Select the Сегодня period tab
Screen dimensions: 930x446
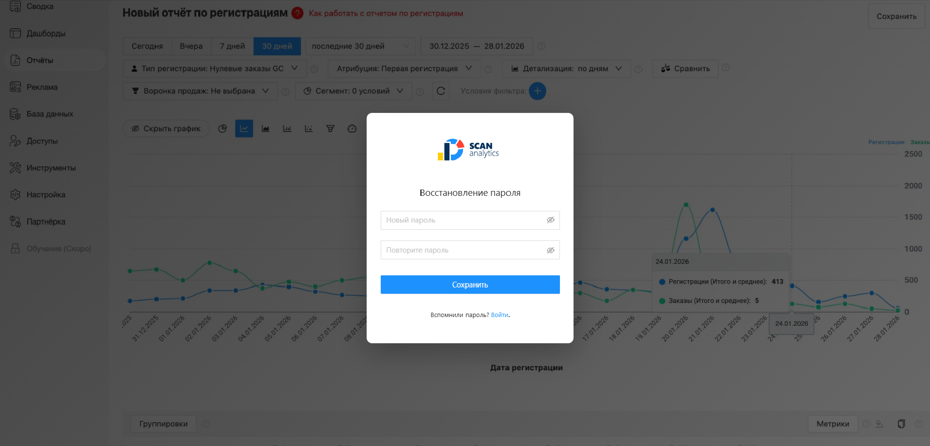147,46
